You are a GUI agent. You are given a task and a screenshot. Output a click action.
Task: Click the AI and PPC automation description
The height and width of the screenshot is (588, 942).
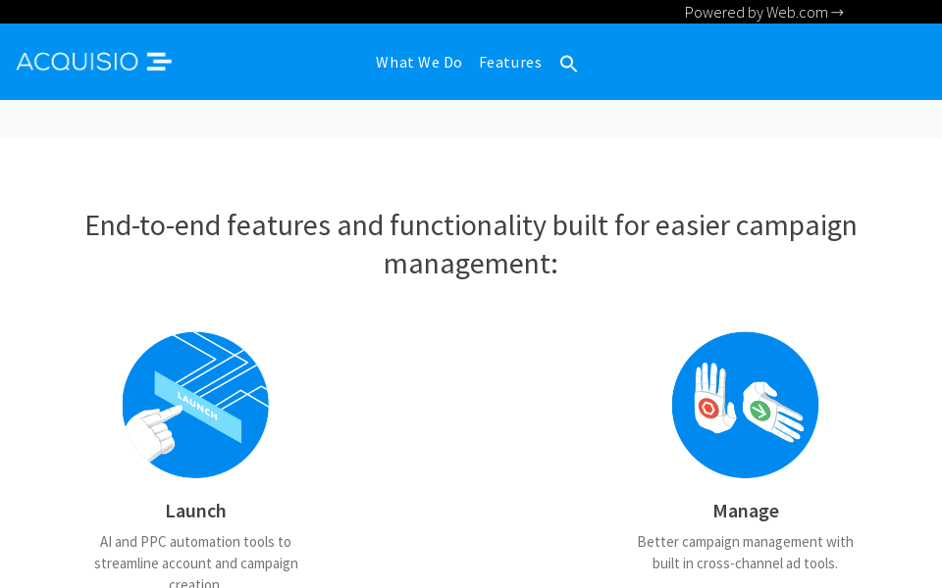coord(195,553)
